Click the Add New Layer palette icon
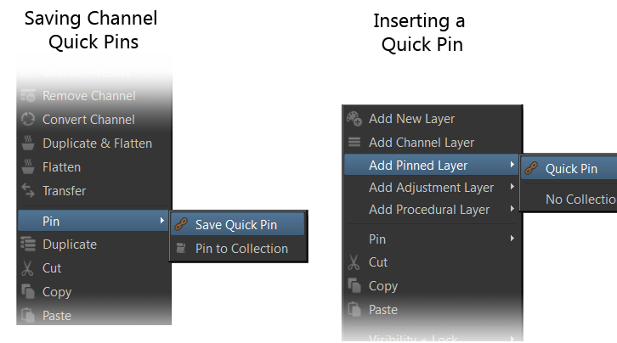617x343 pixels. [x=354, y=119]
